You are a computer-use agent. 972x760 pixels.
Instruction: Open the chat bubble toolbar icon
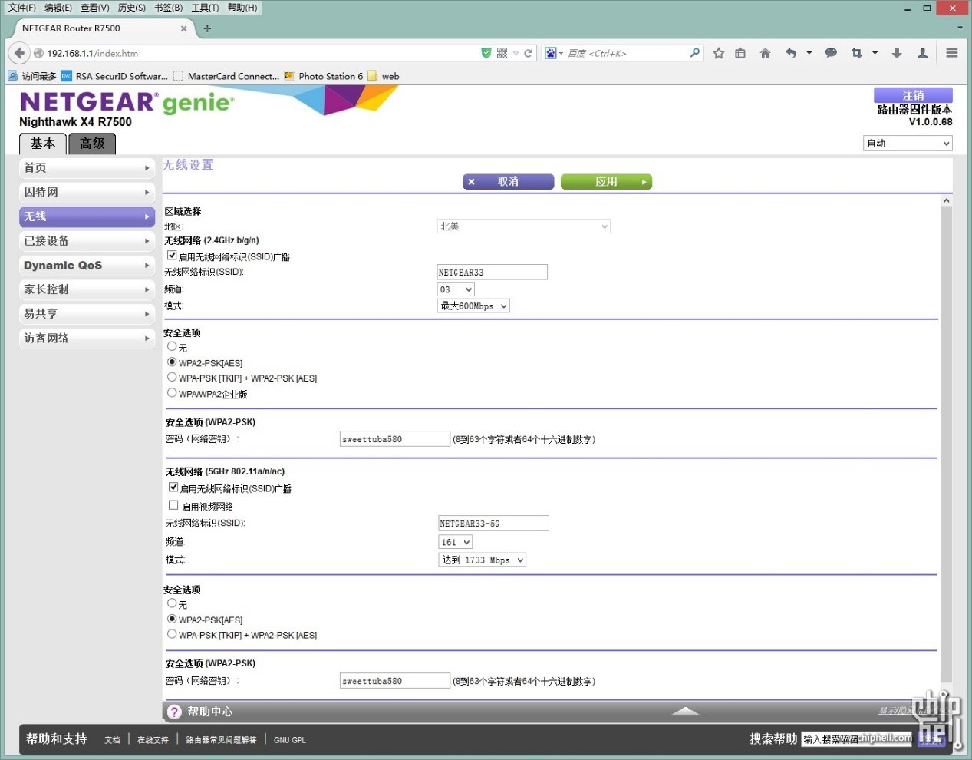(831, 53)
